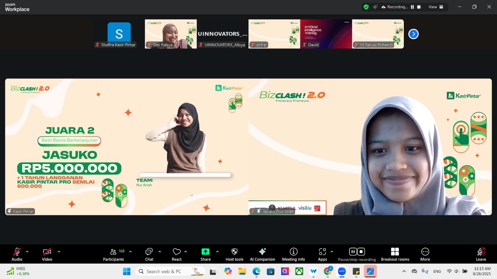
Task: Open the React emoji menu
Action: pos(177,254)
